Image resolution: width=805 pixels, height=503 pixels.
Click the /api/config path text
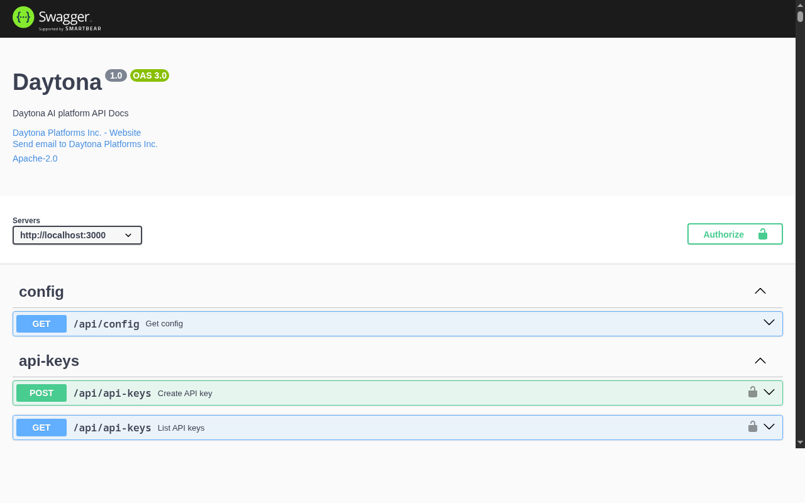(106, 324)
